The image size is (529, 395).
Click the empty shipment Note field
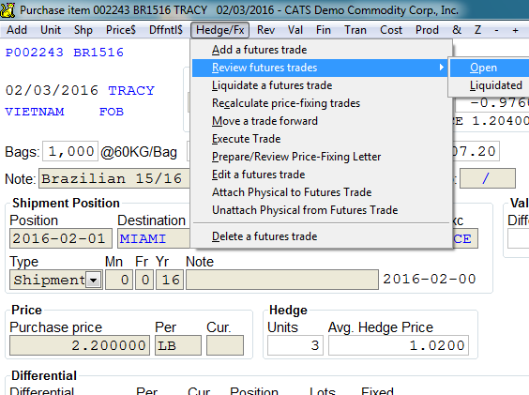pyautogui.click(x=282, y=280)
